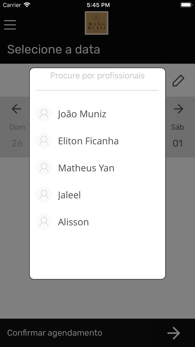Select Alisson's profile avatar icon
Viewport: 195px width, 347px height.
44,222
